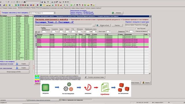Tick checkbox of last pink row ПРУЖИНА ПЕРЕД

(36, 47)
